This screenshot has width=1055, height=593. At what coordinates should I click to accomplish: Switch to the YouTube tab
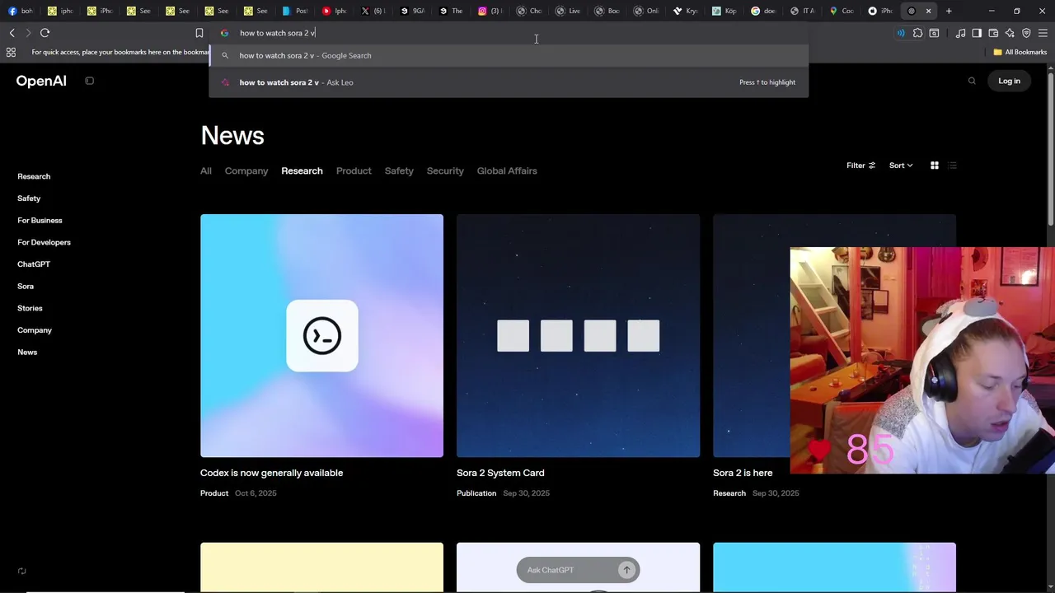click(335, 11)
